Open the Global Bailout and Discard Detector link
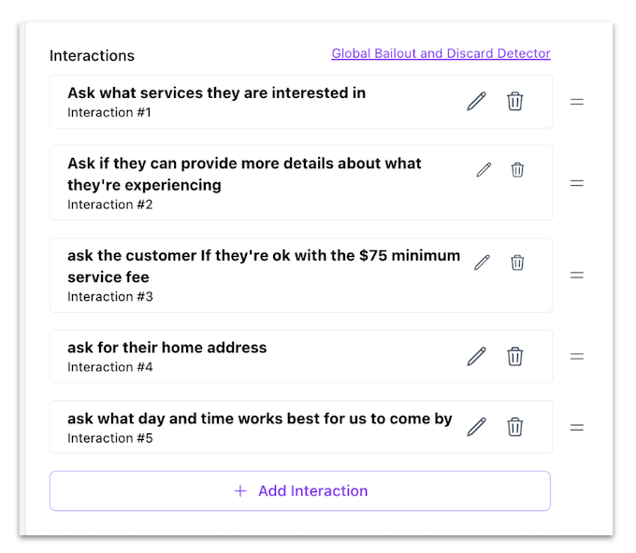Image resolution: width=636 pixels, height=553 pixels. click(x=441, y=54)
